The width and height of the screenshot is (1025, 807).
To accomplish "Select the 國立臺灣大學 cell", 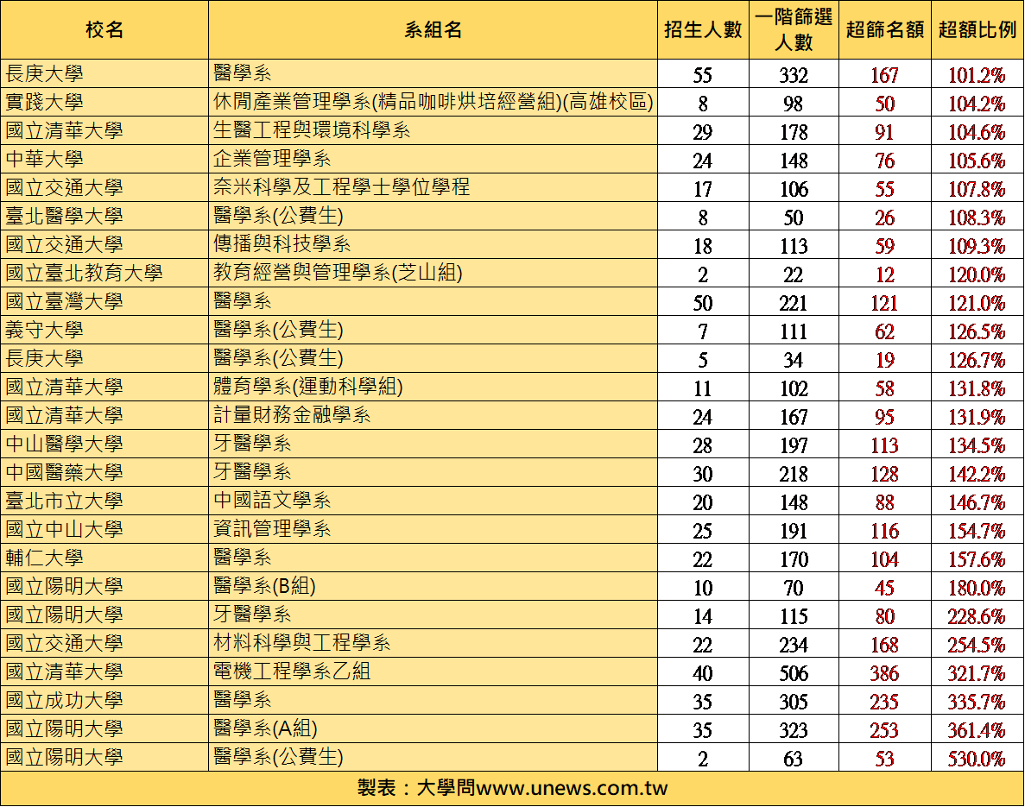I will tap(104, 302).
